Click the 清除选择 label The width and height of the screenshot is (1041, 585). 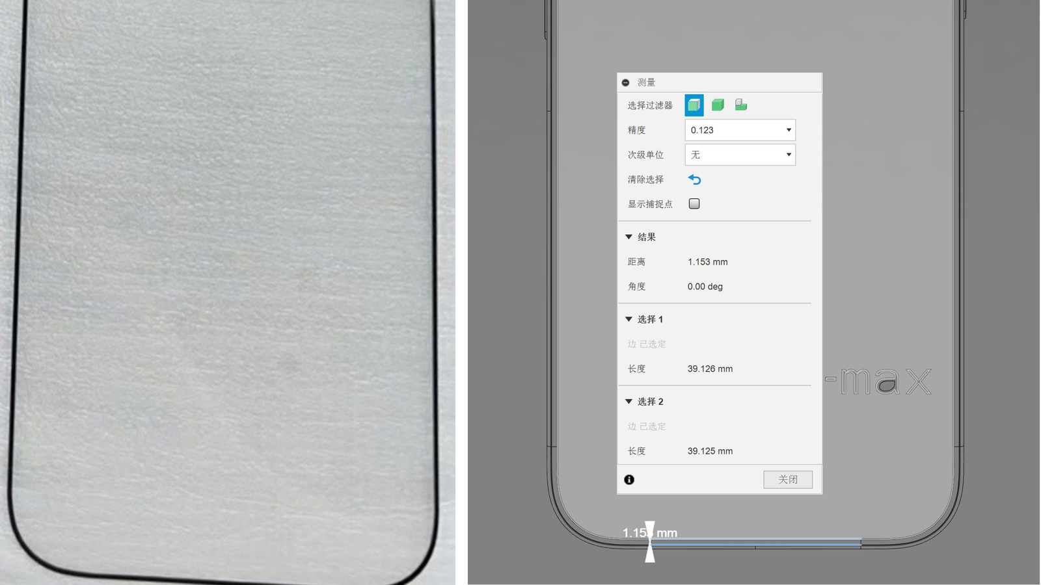tap(645, 179)
